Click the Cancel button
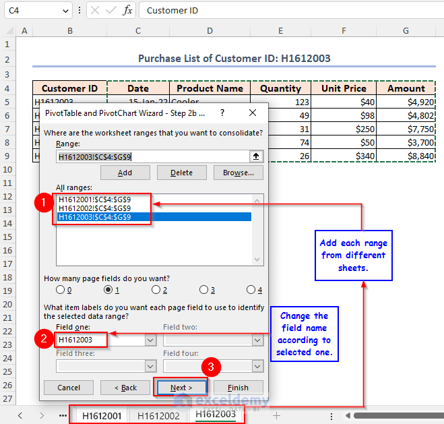 tap(69, 388)
